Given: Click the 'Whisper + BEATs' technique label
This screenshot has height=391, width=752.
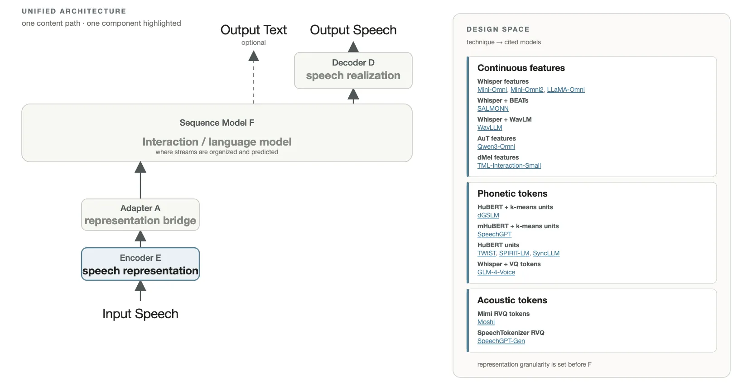Looking at the screenshot, I should pyautogui.click(x=503, y=100).
